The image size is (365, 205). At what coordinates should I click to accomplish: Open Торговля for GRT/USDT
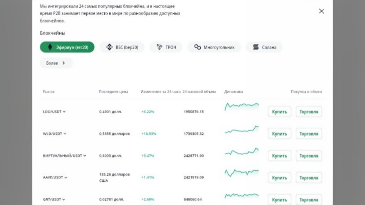coord(309,200)
